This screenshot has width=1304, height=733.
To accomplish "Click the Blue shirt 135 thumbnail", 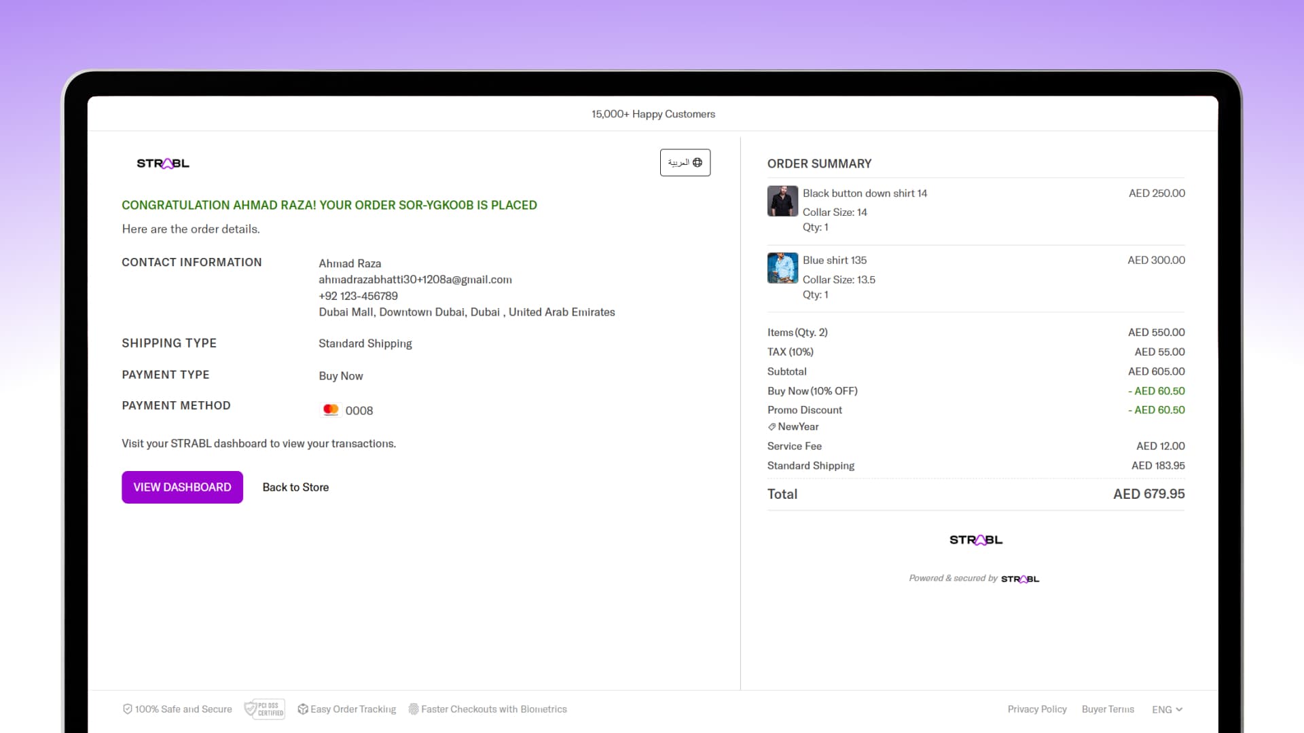I will point(782,268).
